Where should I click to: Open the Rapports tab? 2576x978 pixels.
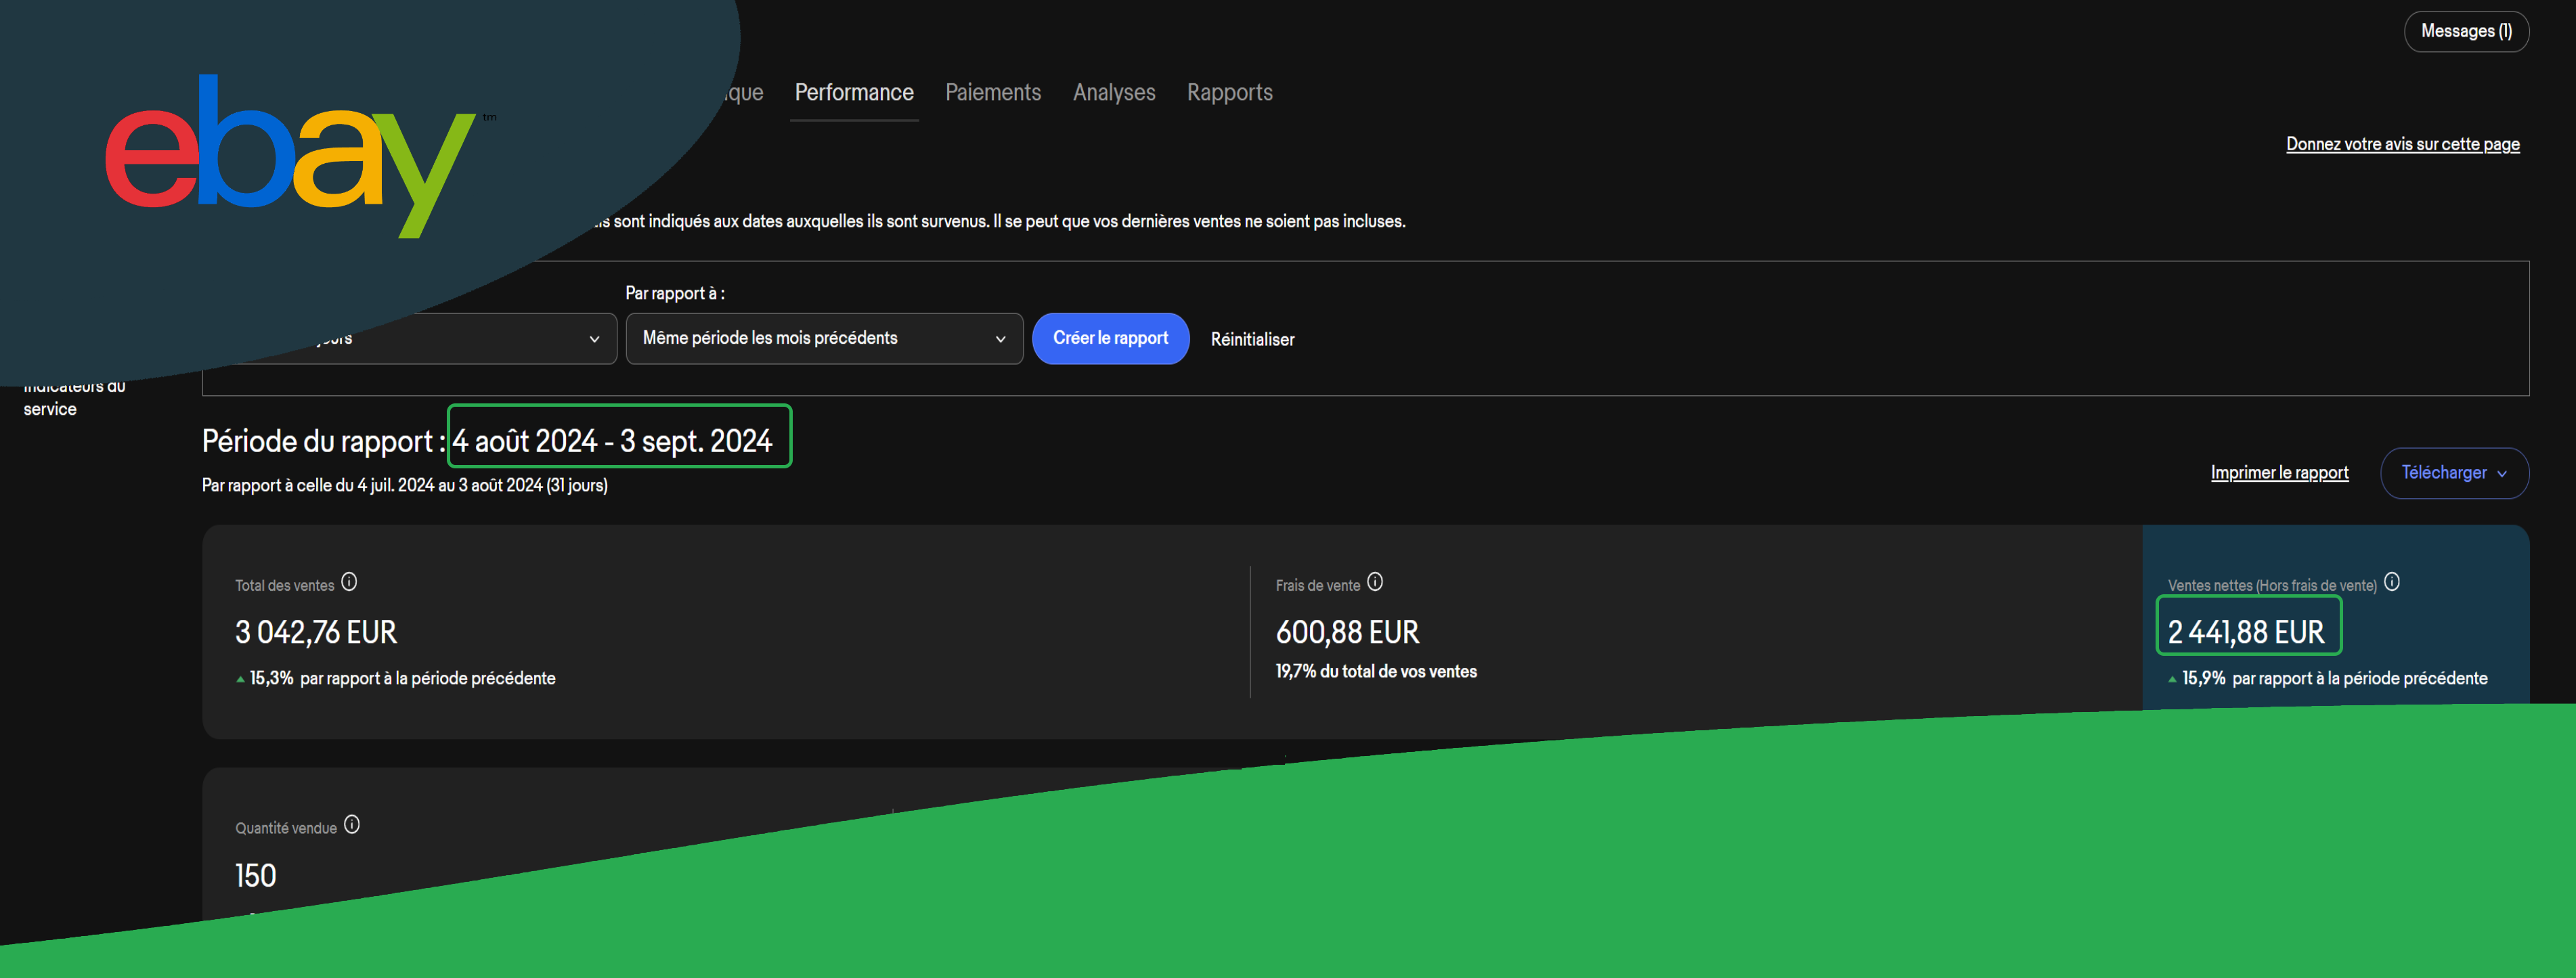click(x=1230, y=92)
